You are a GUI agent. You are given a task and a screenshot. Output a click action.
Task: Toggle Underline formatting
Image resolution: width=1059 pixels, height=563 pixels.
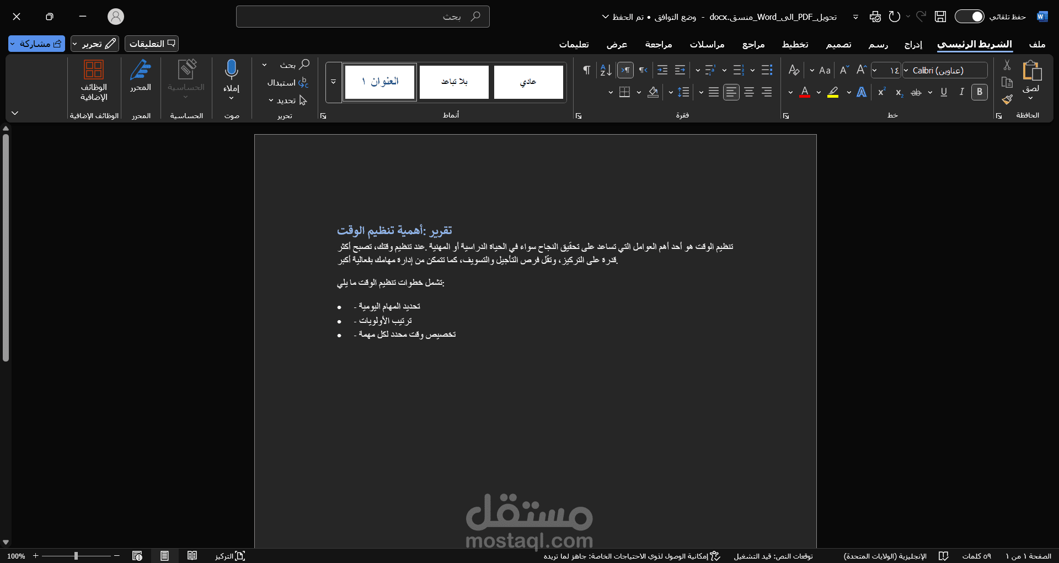944,92
